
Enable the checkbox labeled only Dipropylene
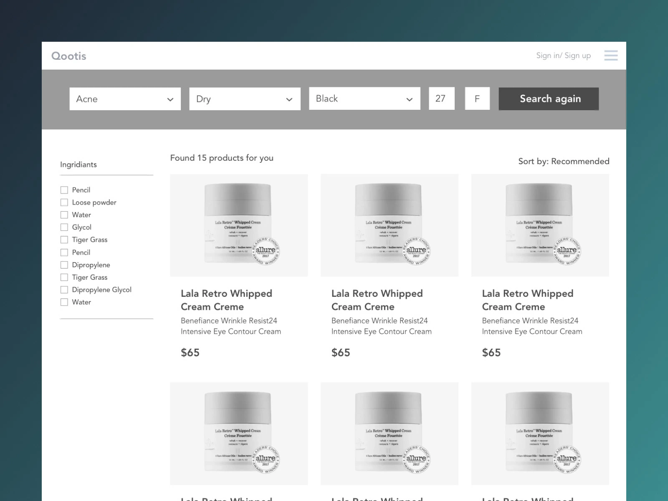[x=64, y=265]
